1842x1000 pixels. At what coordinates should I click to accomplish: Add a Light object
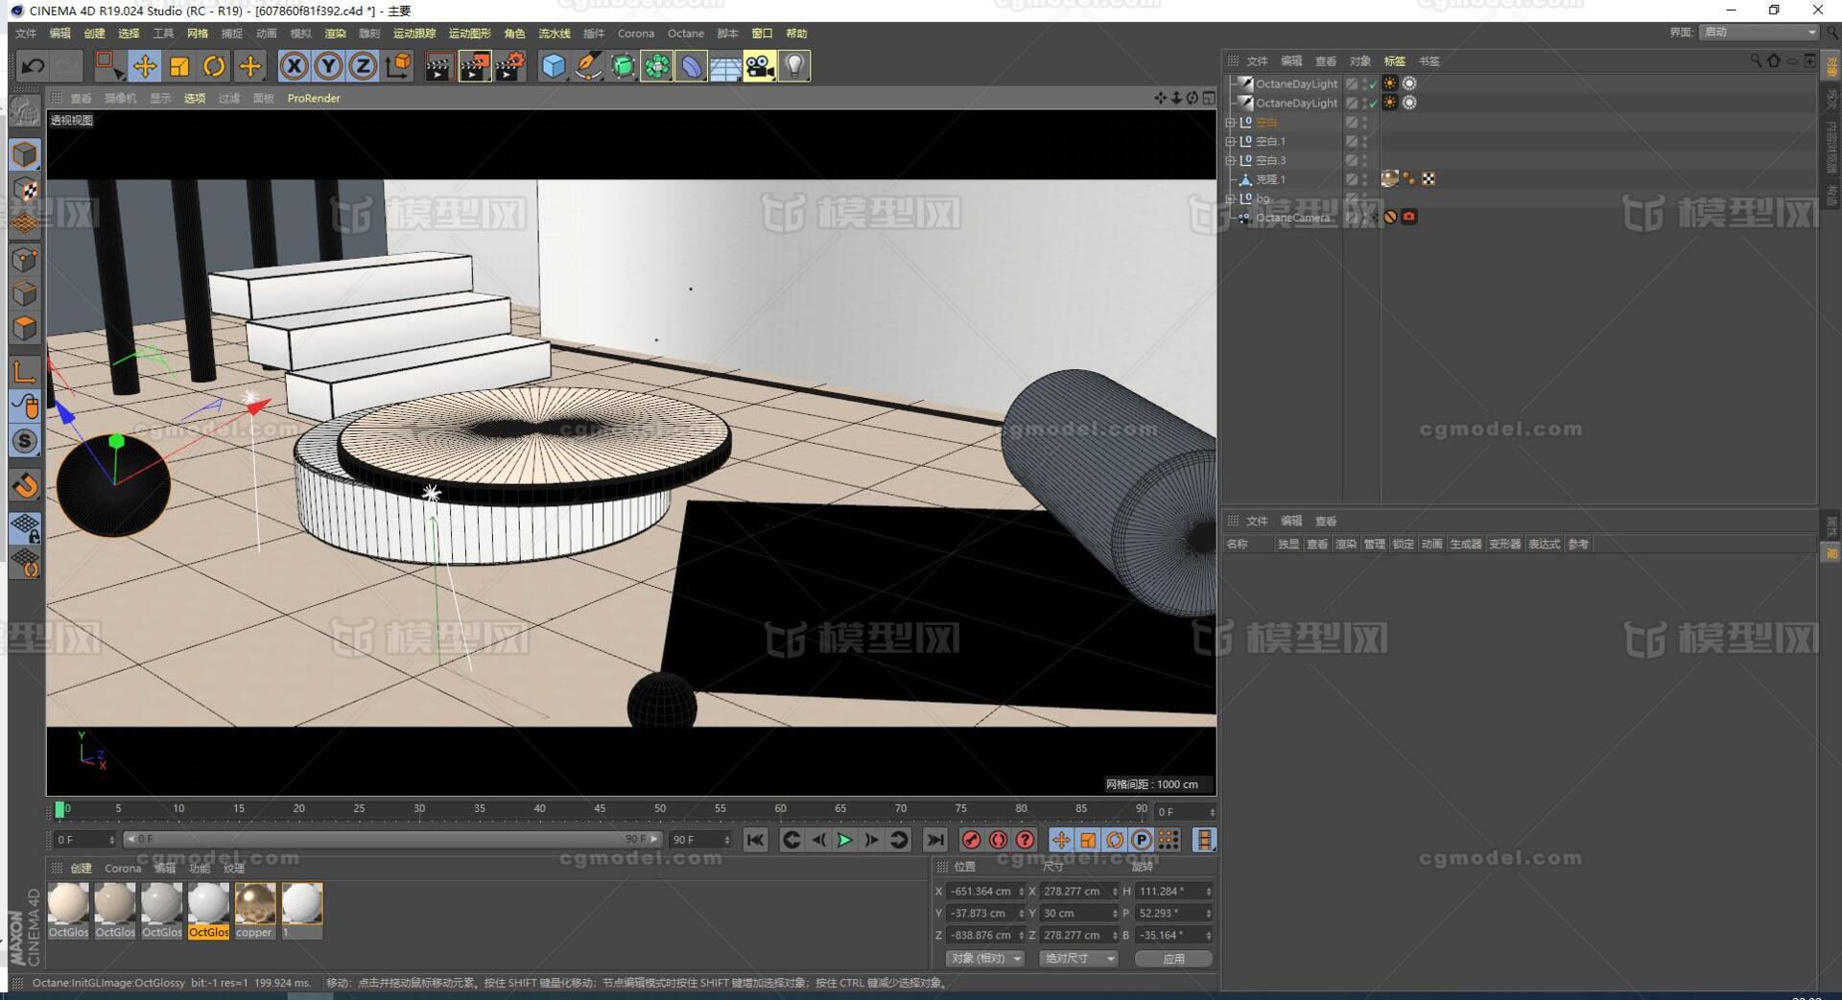[x=794, y=66]
